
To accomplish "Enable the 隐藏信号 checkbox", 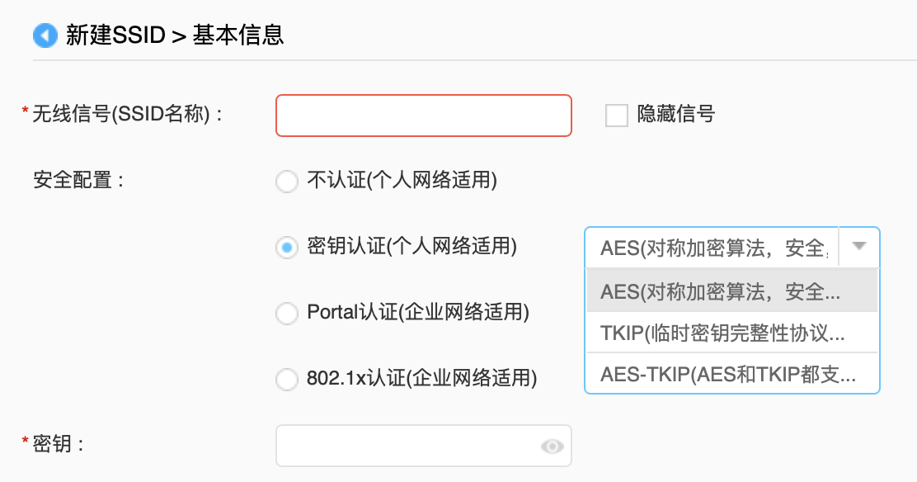I will tap(615, 115).
